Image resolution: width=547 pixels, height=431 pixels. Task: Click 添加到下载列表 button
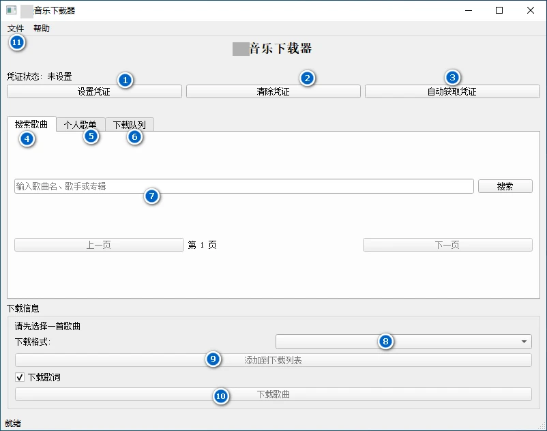click(x=273, y=360)
